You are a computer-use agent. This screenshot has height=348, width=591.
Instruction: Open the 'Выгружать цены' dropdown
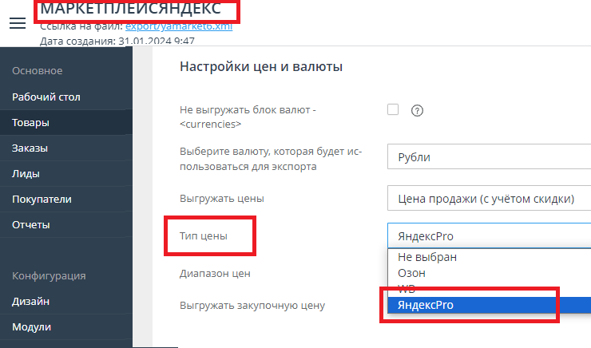(x=489, y=198)
